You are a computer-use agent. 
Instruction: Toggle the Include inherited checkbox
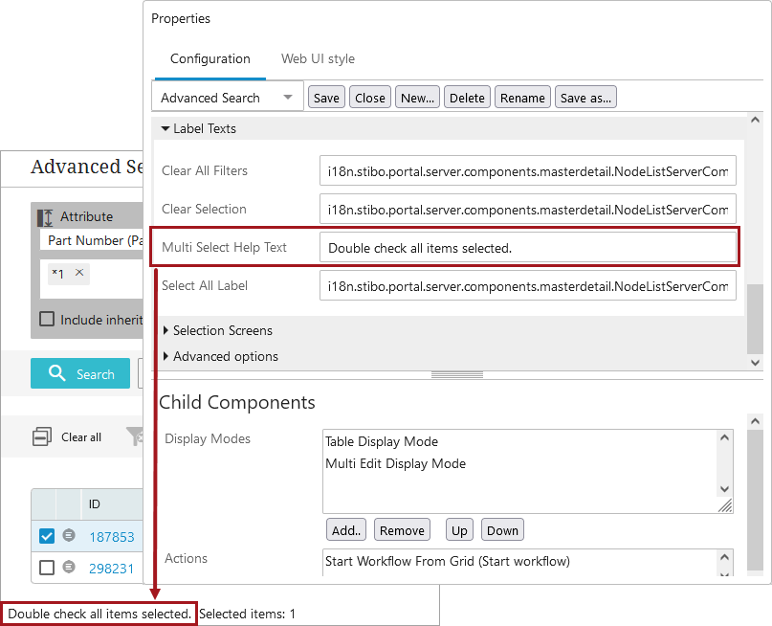click(x=47, y=319)
